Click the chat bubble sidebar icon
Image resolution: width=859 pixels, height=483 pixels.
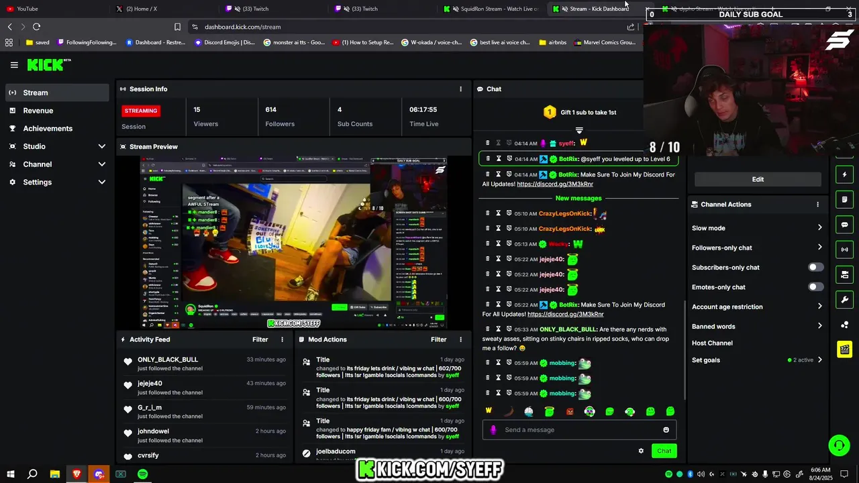(845, 225)
